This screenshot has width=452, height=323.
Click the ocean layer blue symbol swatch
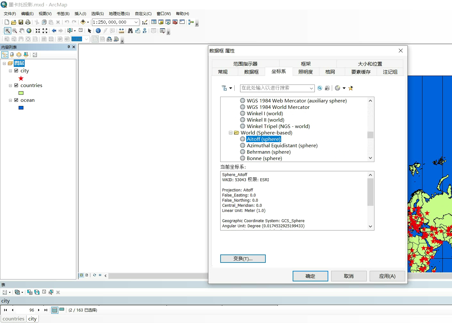click(x=21, y=108)
